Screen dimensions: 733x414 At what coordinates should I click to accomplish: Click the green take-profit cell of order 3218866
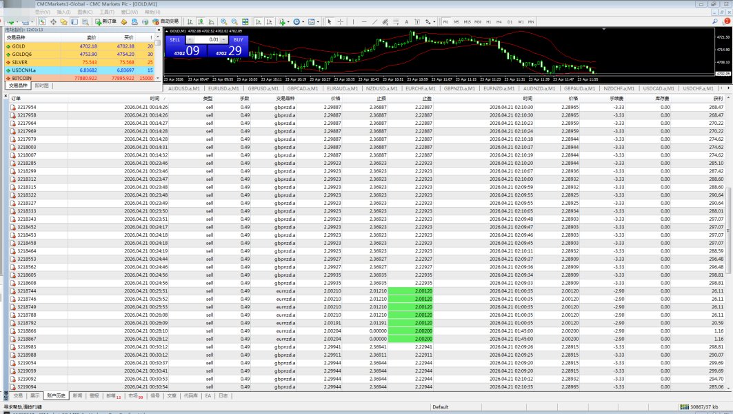[410, 331]
